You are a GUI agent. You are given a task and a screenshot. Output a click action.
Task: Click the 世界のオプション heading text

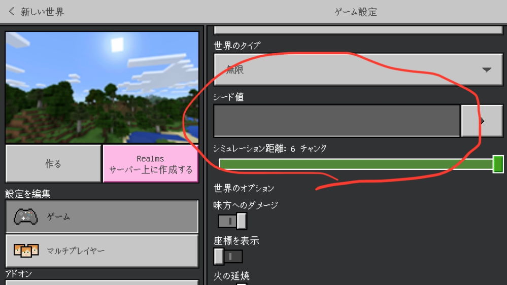[244, 188]
